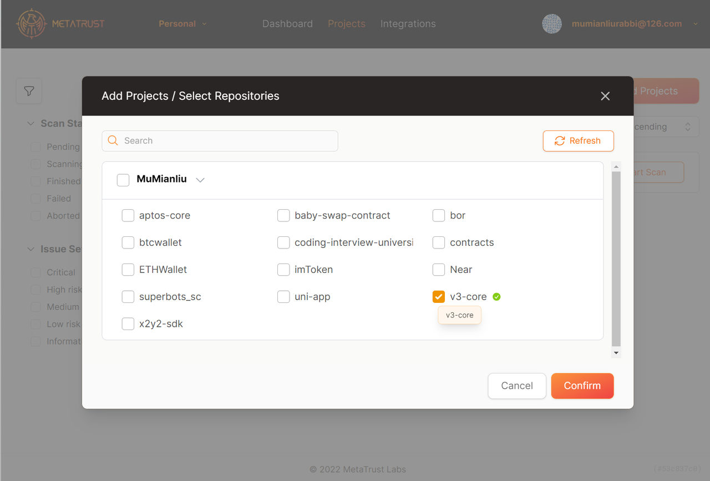This screenshot has width=710, height=481.
Task: Open the Personal workspace dropdown
Action: [x=182, y=24]
